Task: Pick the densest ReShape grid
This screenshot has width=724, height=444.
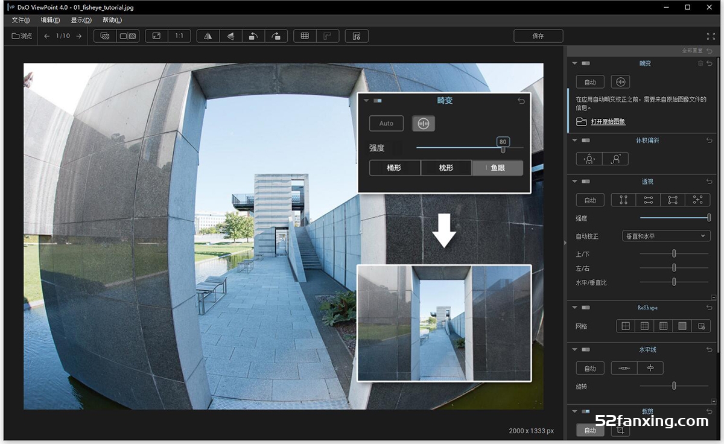Action: pos(682,326)
